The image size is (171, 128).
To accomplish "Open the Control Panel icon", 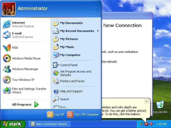I will point(56,65).
